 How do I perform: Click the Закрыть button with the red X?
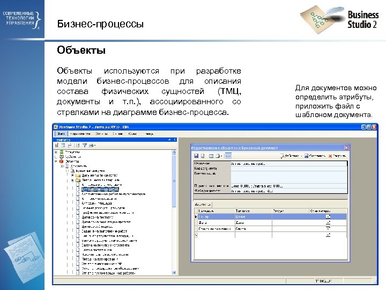pyautogui.click(x=337, y=156)
